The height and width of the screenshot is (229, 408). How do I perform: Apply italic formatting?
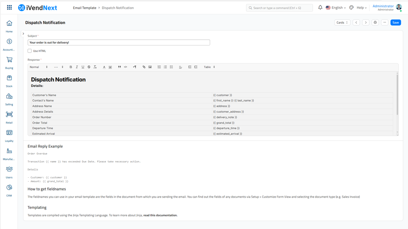pyautogui.click(x=77, y=67)
